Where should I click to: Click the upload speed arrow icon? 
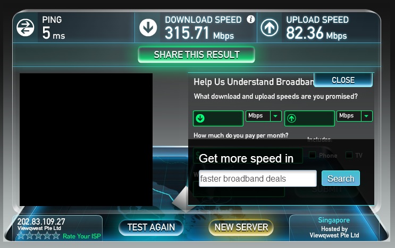pyautogui.click(x=270, y=28)
